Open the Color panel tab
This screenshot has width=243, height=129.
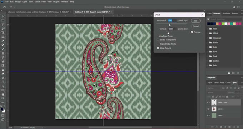pyautogui.click(x=209, y=14)
